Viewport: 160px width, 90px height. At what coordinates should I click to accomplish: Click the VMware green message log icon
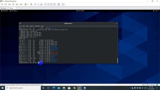coord(157,85)
